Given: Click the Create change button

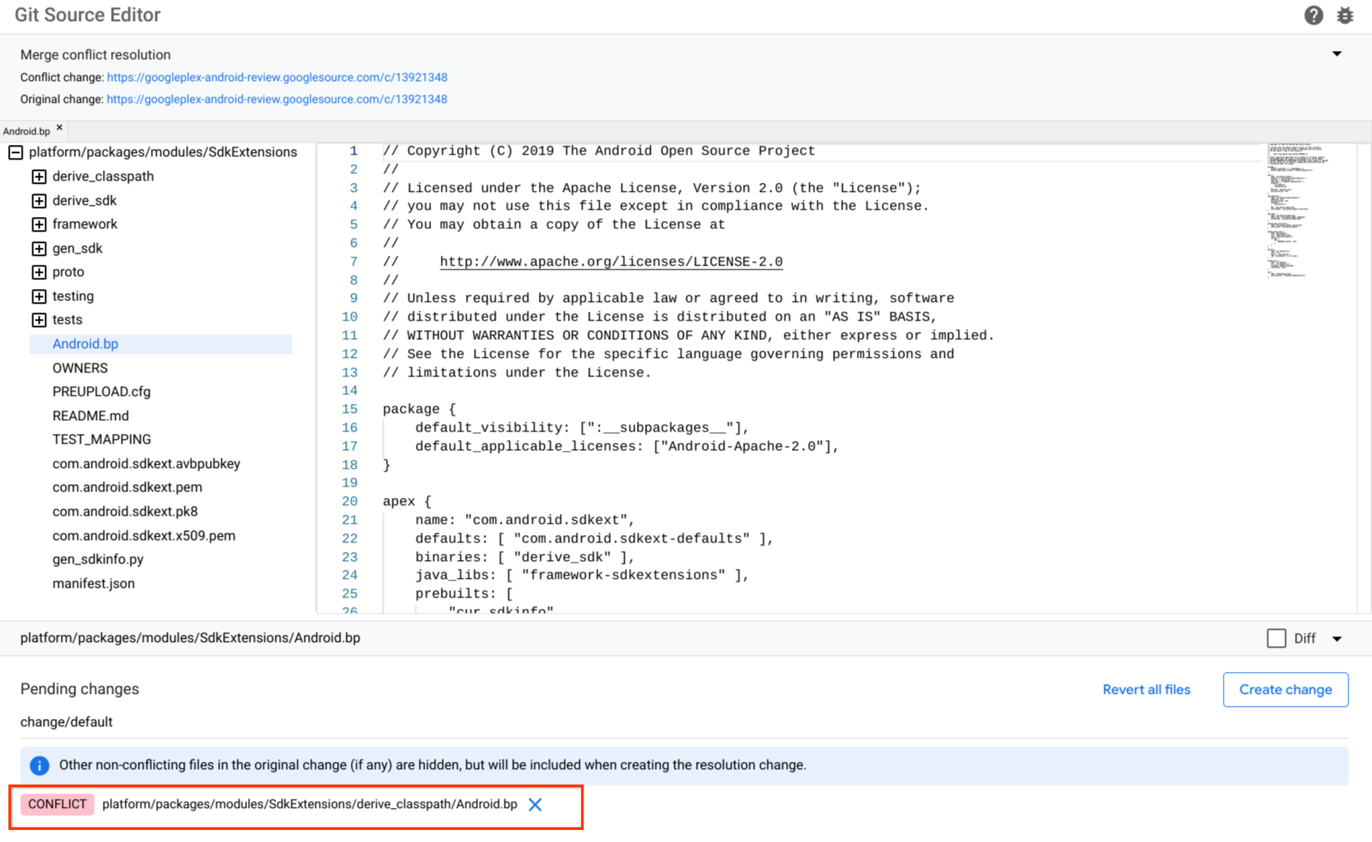Looking at the screenshot, I should pos(1284,689).
